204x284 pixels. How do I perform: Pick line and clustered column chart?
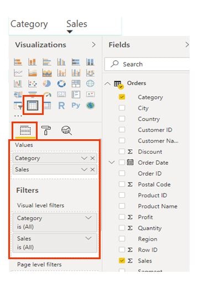pos(76,73)
